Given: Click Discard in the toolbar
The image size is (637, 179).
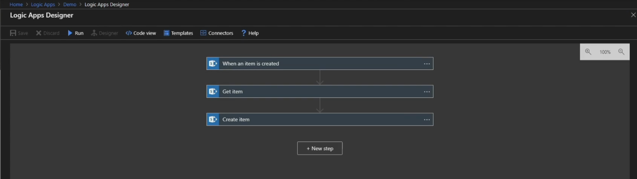Looking at the screenshot, I should point(47,33).
